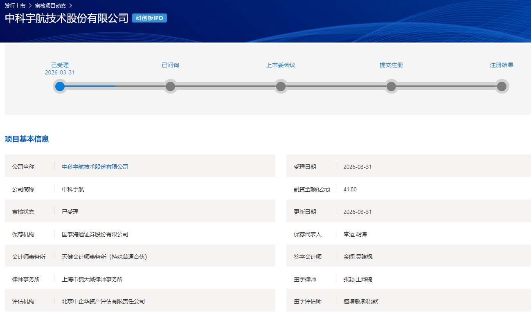
Task: Click the 融资金额 value 41.80
Action: point(350,189)
